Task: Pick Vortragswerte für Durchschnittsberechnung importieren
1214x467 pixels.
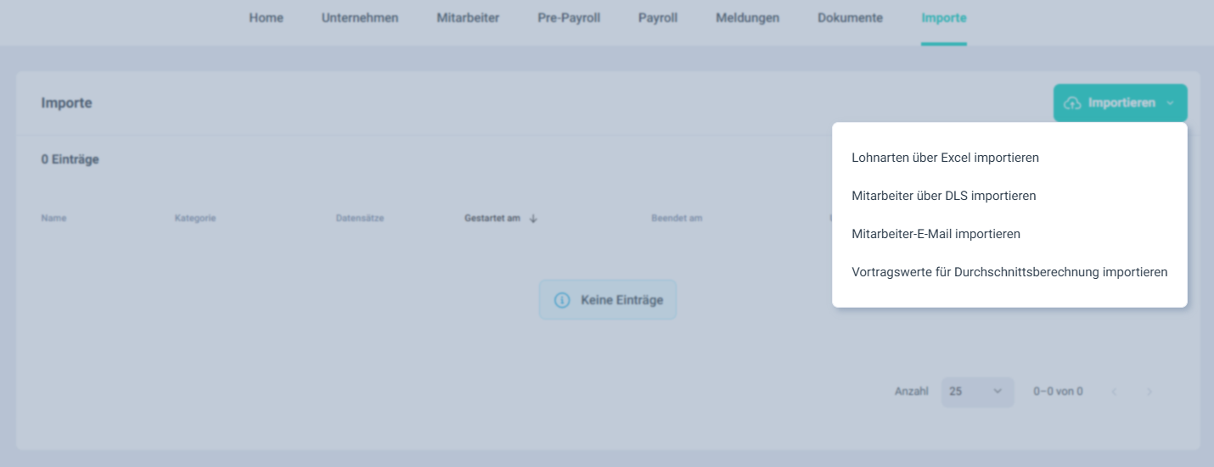Action: point(1009,272)
